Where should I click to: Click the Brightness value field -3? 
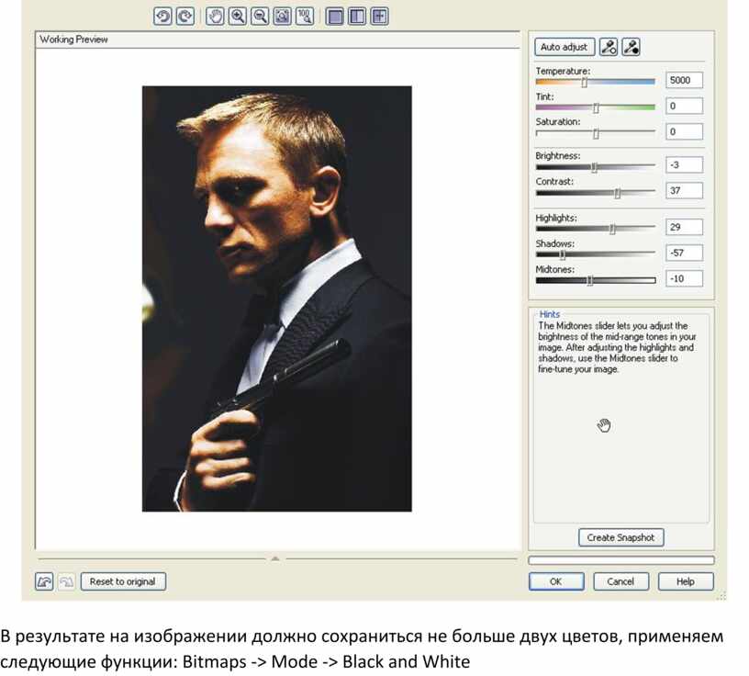click(685, 164)
